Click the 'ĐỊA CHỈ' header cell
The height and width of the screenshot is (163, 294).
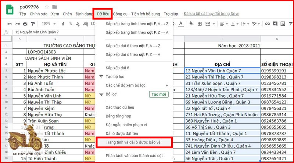pos(222,64)
